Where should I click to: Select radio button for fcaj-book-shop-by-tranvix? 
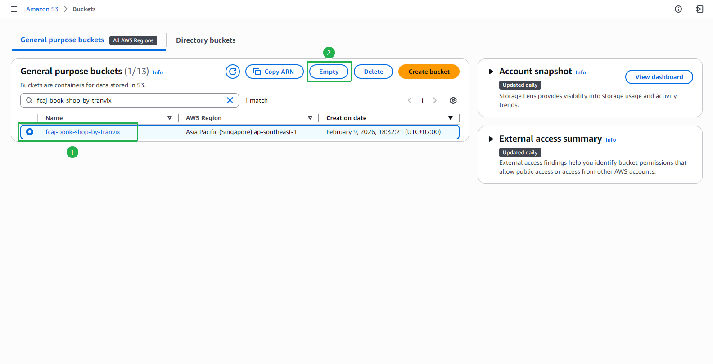(30, 132)
